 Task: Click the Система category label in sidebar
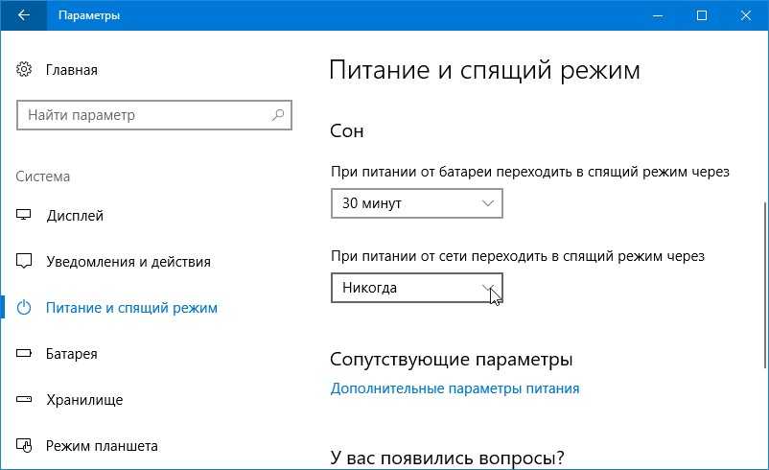point(42,176)
